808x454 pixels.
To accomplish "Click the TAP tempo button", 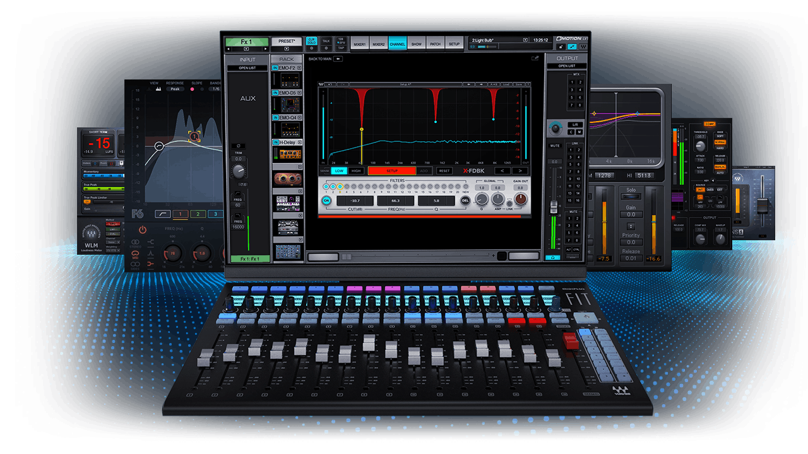I will [x=341, y=48].
